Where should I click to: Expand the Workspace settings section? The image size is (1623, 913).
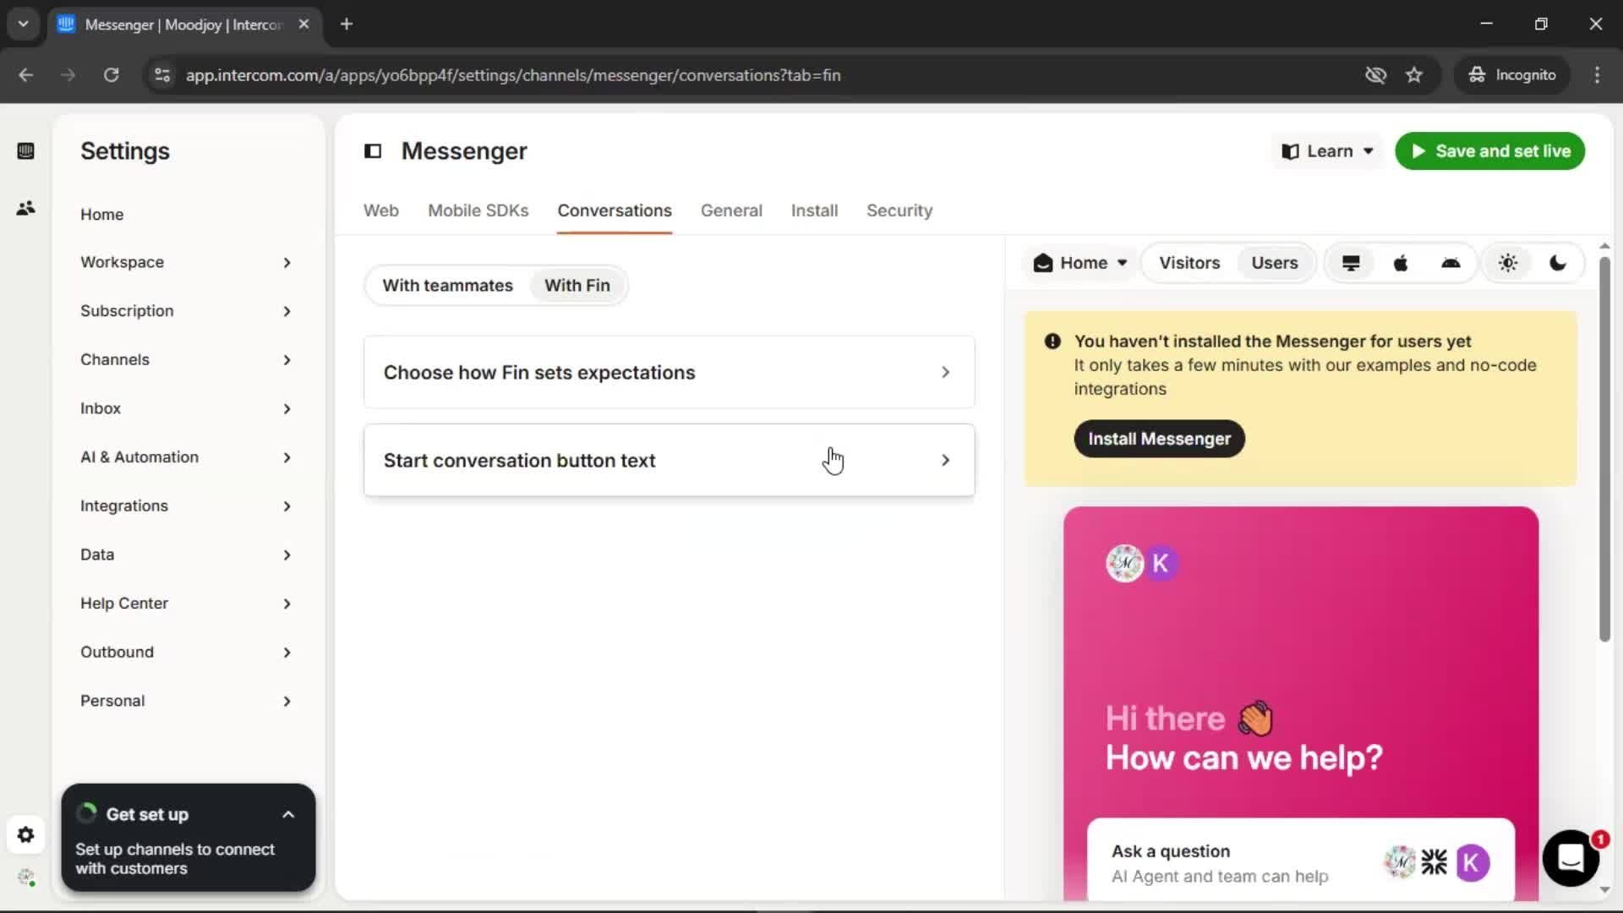(187, 263)
